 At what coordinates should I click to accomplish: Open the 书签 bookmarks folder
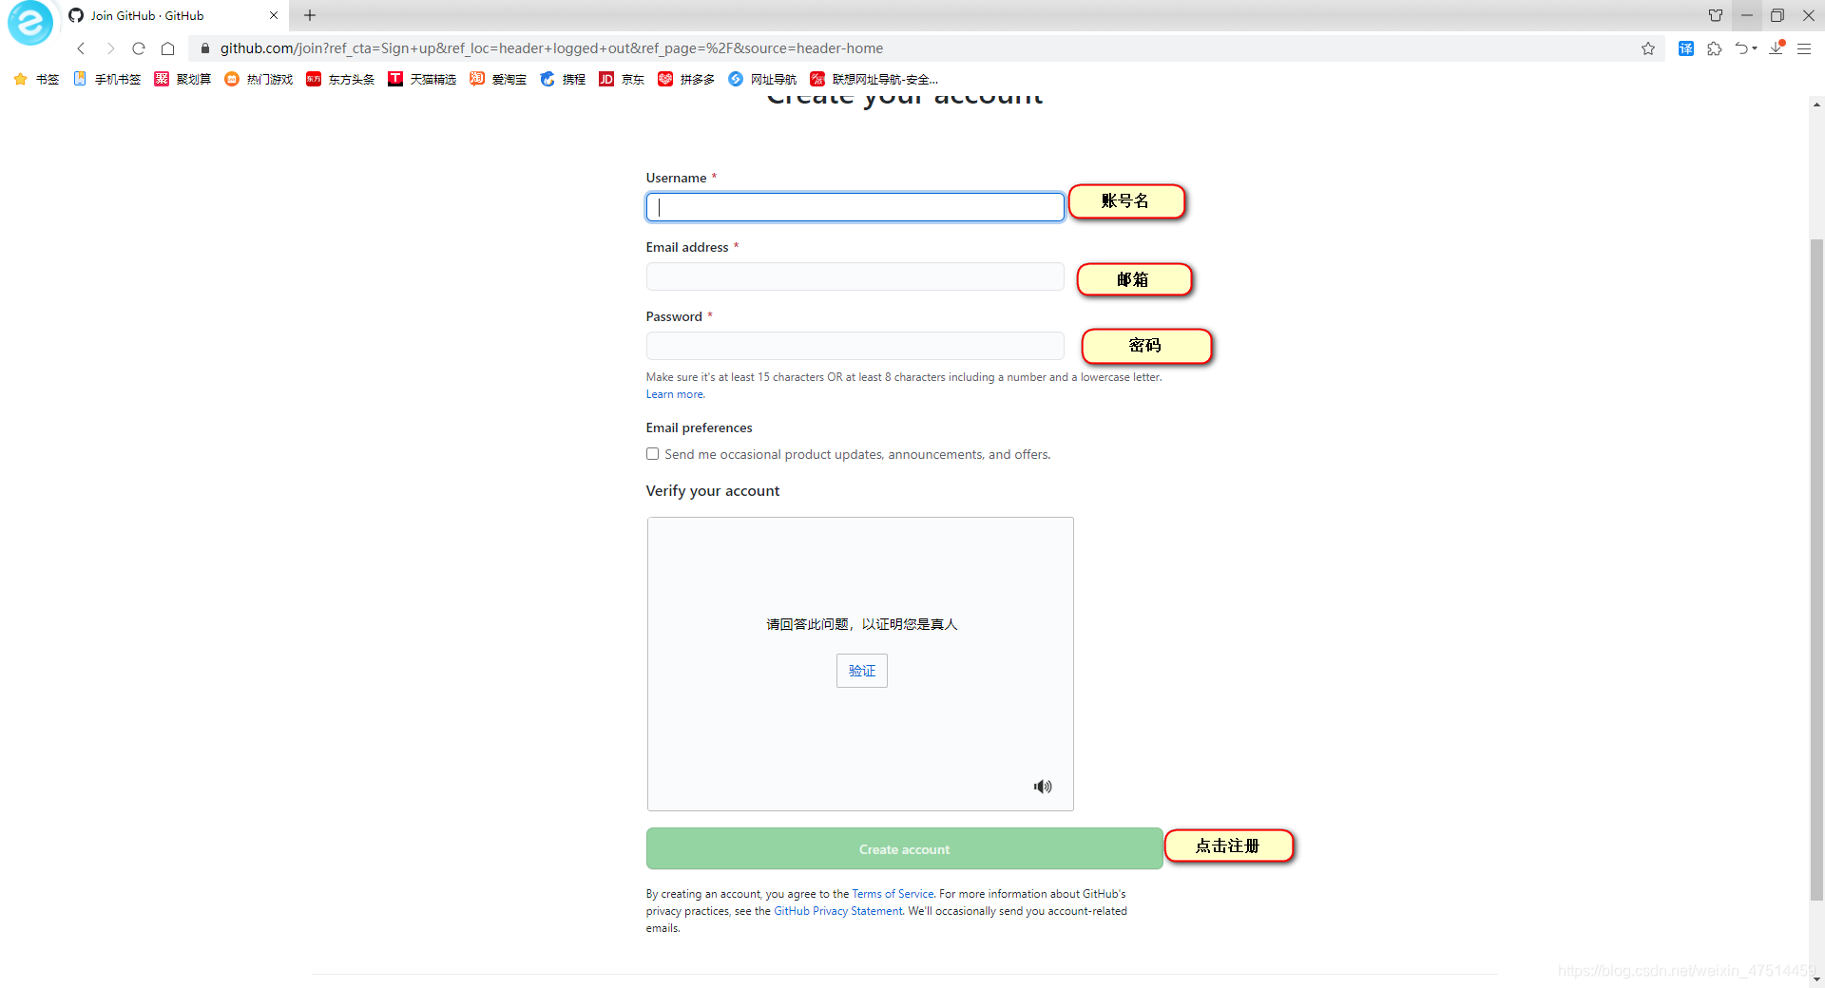pyautogui.click(x=36, y=79)
